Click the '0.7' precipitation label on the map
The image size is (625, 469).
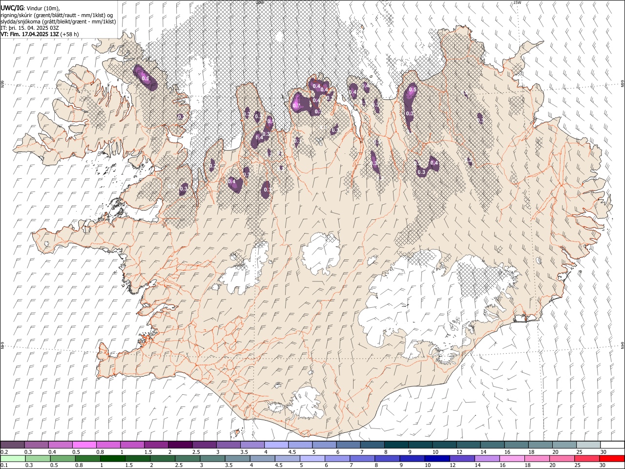coord(296,106)
